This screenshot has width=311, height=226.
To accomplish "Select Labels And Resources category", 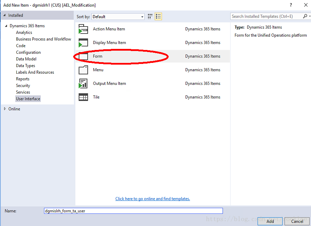I will pyautogui.click(x=35, y=72).
